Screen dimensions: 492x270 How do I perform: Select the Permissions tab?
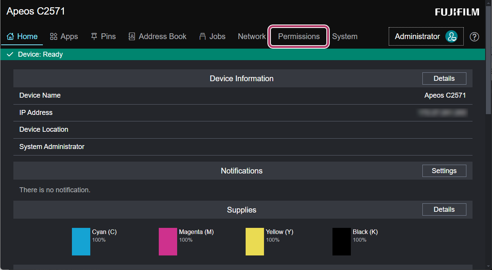coord(299,36)
